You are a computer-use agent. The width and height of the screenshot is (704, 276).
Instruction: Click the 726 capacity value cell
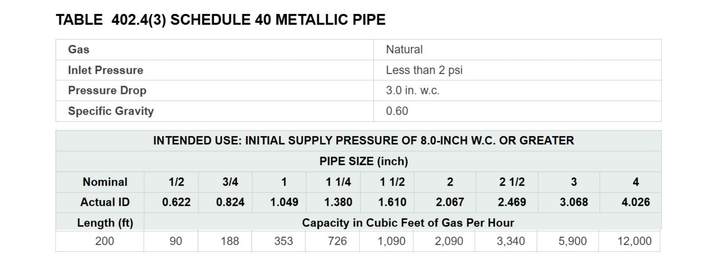(337, 241)
